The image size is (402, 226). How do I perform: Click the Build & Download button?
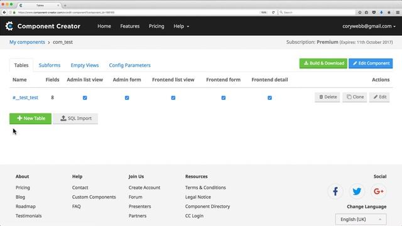pyautogui.click(x=323, y=63)
